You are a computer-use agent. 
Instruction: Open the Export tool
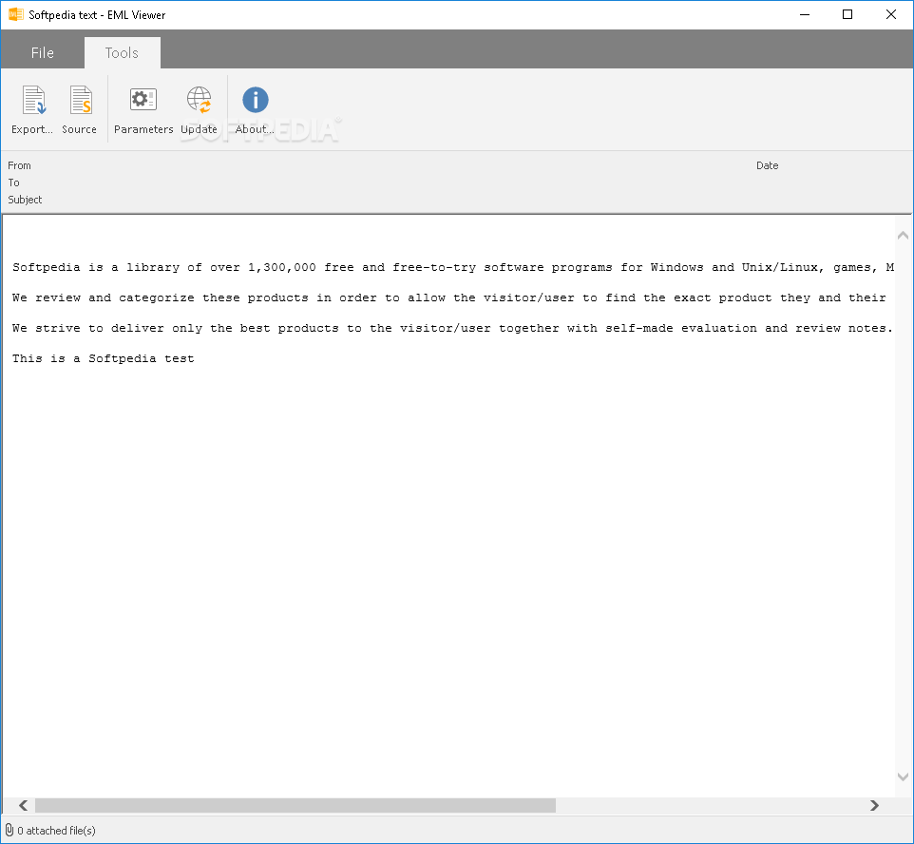pyautogui.click(x=32, y=109)
